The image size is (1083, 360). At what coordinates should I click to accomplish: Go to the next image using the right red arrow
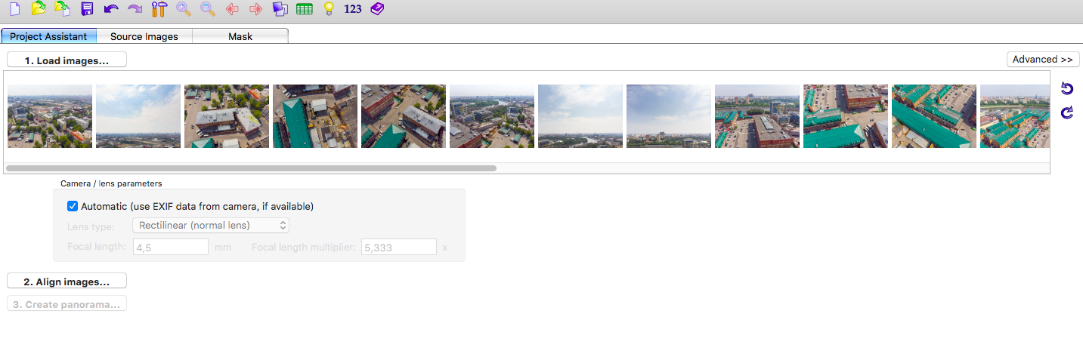(x=256, y=9)
